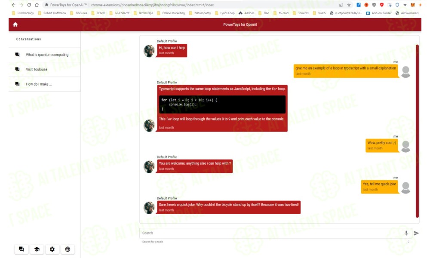The height and width of the screenshot is (258, 430).
Task: Reload the current page
Action: [x=29, y=5]
